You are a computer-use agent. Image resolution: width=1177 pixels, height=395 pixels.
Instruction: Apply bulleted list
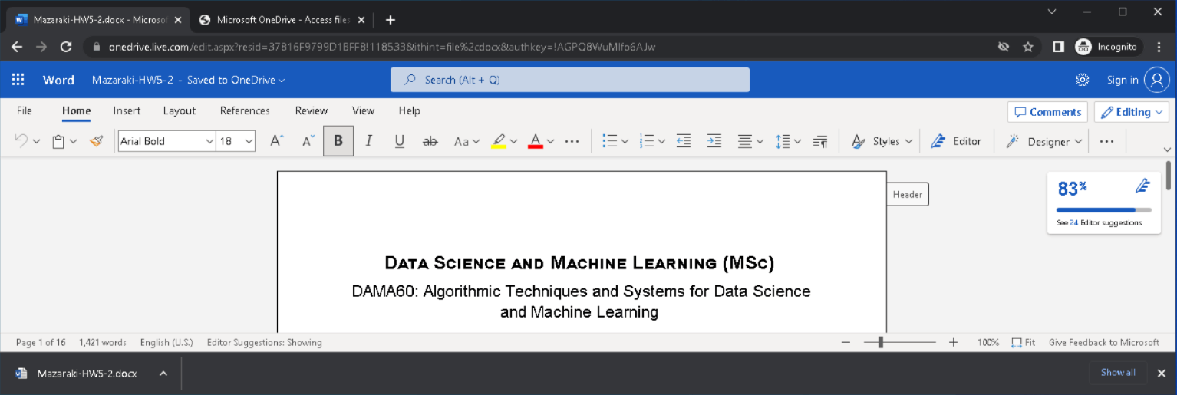pos(610,141)
